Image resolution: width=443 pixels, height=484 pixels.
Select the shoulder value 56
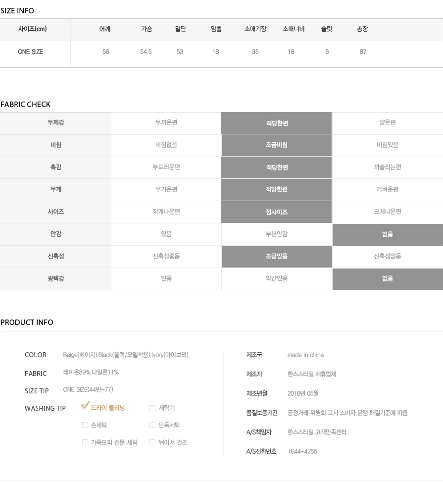point(106,52)
